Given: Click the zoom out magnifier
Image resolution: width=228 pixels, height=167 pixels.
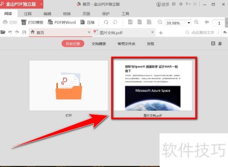Looking at the screenshot, I should tap(160, 22).
